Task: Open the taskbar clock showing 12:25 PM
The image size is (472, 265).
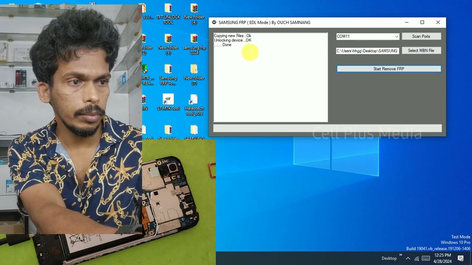Action: coord(442,258)
